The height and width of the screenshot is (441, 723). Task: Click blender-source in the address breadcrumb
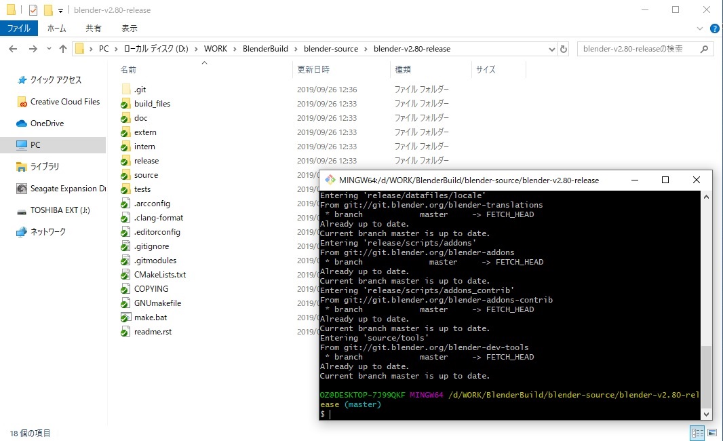click(x=330, y=49)
